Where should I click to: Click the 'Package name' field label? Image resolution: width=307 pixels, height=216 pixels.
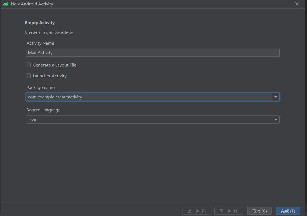coord(41,88)
